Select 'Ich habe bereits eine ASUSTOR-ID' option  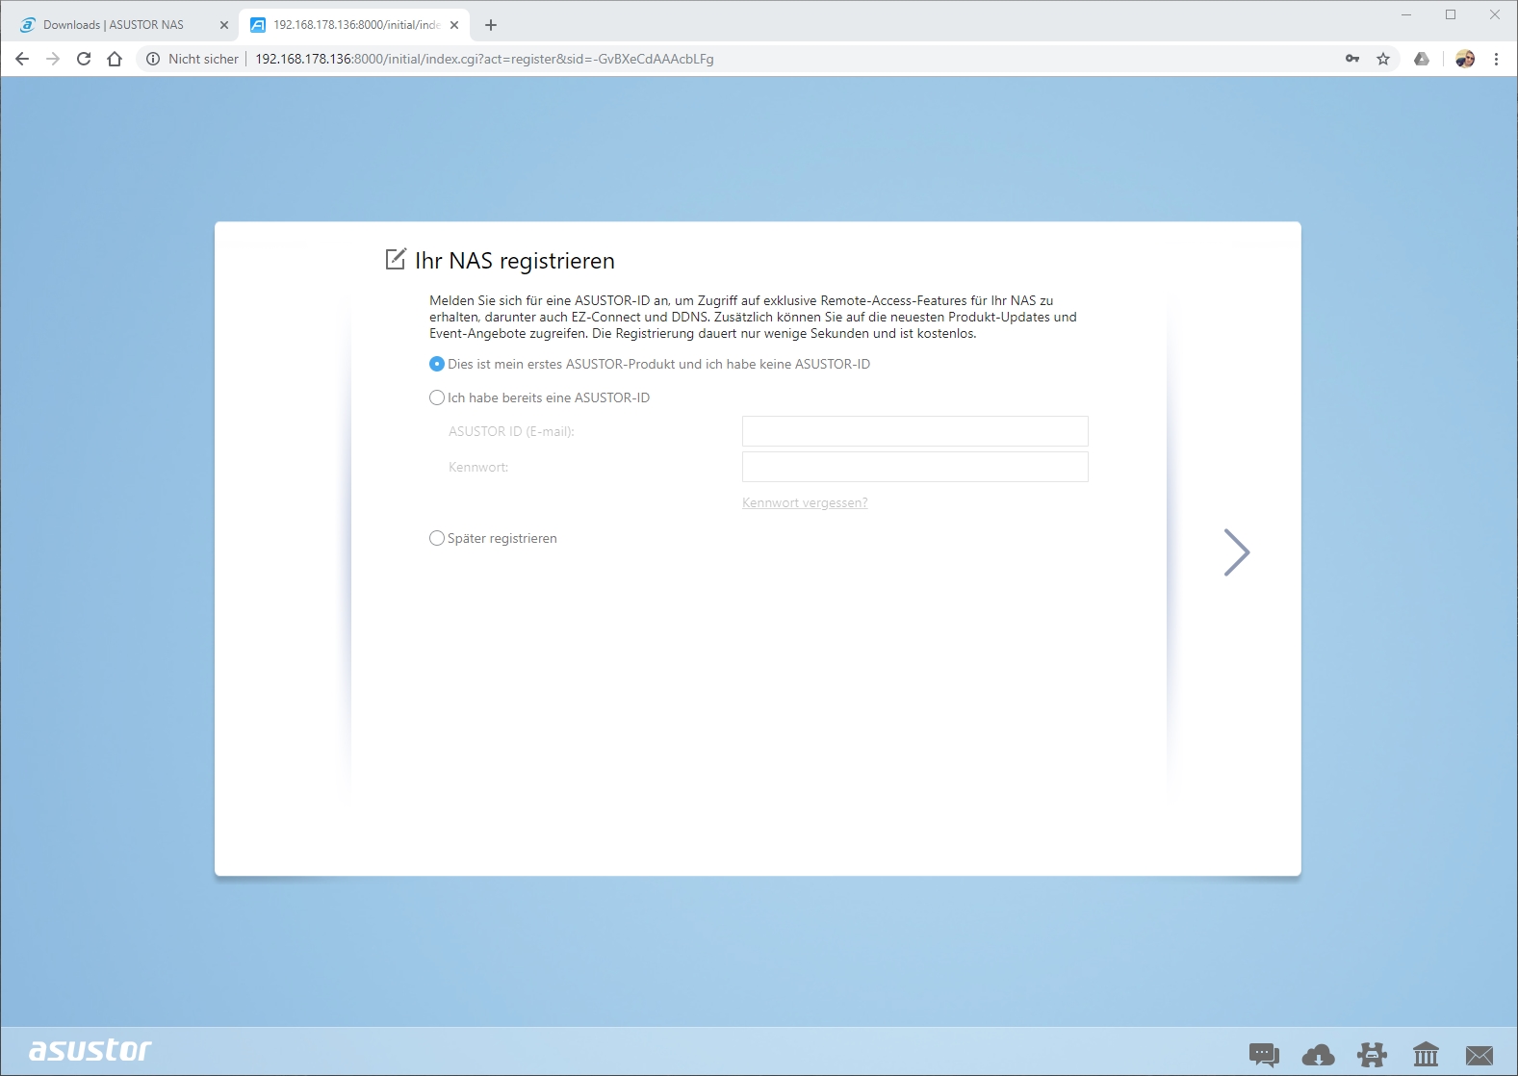point(437,397)
